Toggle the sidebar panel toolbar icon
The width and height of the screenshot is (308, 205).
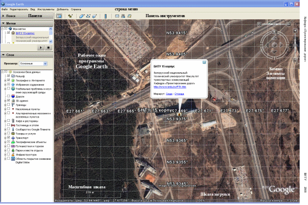coord(59,16)
